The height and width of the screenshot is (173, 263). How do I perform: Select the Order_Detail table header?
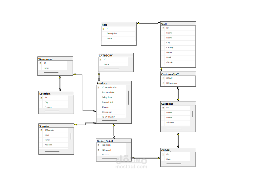[x=114, y=141]
